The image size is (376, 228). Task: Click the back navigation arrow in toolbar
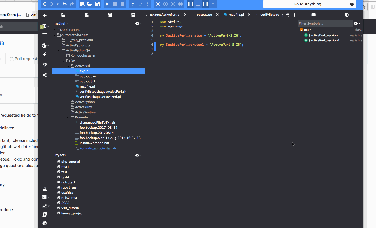point(44,4)
